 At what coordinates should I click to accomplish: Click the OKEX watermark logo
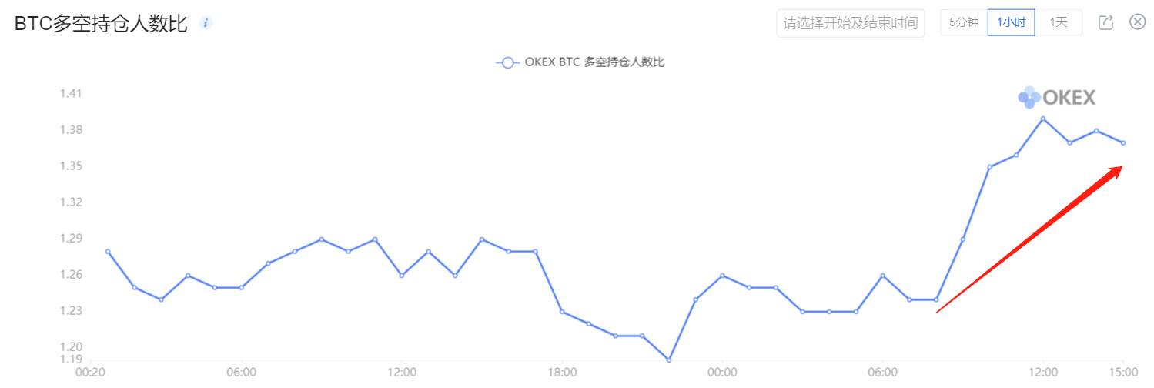[x=1056, y=97]
